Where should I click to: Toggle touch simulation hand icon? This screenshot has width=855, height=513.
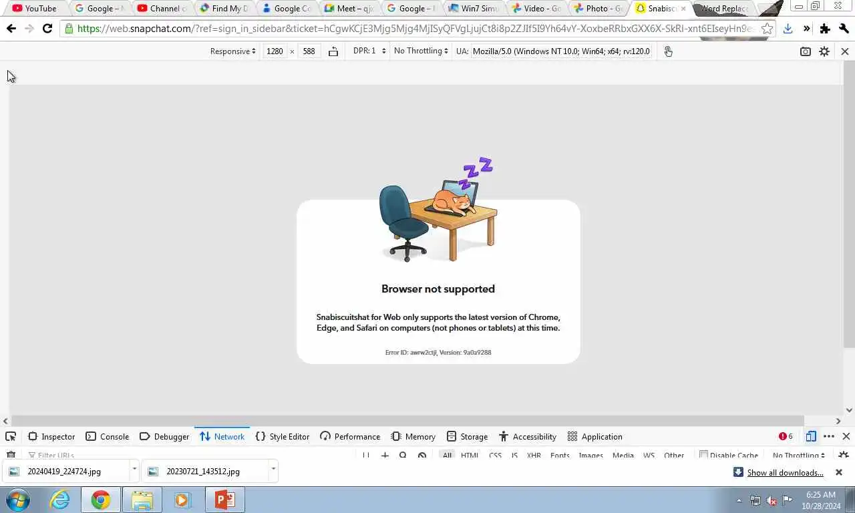668,51
